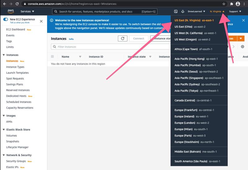Click the next page chevron in instances table
The height and width of the screenshot is (170, 248).
point(233,47)
